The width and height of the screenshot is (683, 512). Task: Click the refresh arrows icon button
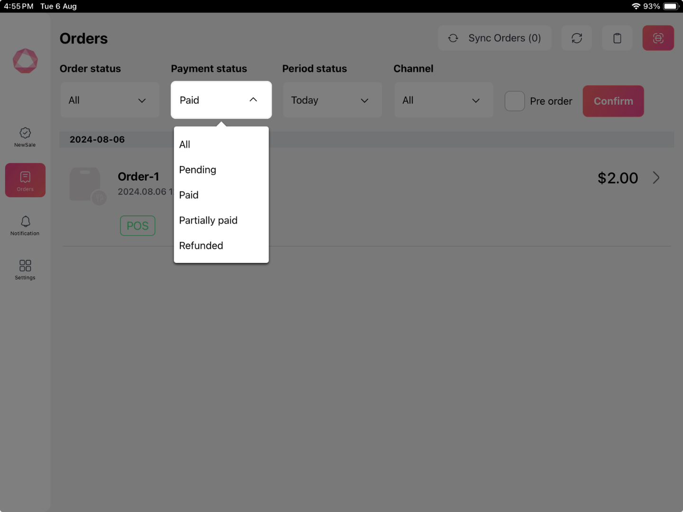pyautogui.click(x=576, y=38)
